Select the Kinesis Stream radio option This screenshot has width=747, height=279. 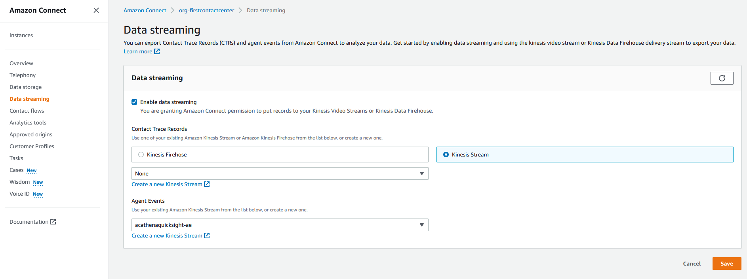pos(446,155)
